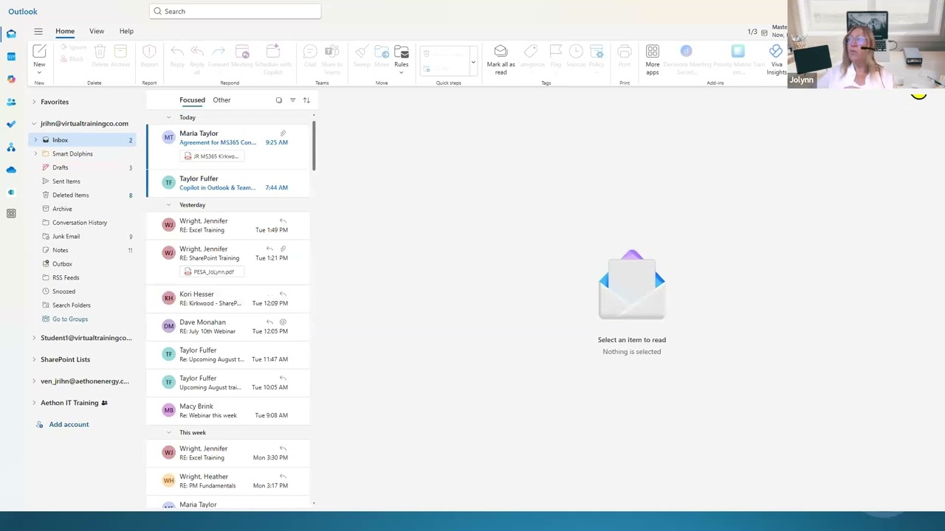
Task: Click the Categorize tag icon
Action: [531, 52]
